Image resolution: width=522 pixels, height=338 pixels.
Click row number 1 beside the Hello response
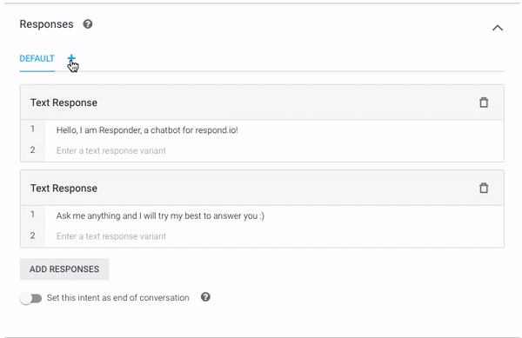click(33, 129)
